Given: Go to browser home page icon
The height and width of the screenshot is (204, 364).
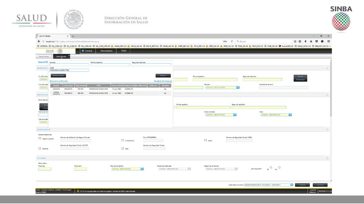Looking at the screenshot, I should coord(311,41).
